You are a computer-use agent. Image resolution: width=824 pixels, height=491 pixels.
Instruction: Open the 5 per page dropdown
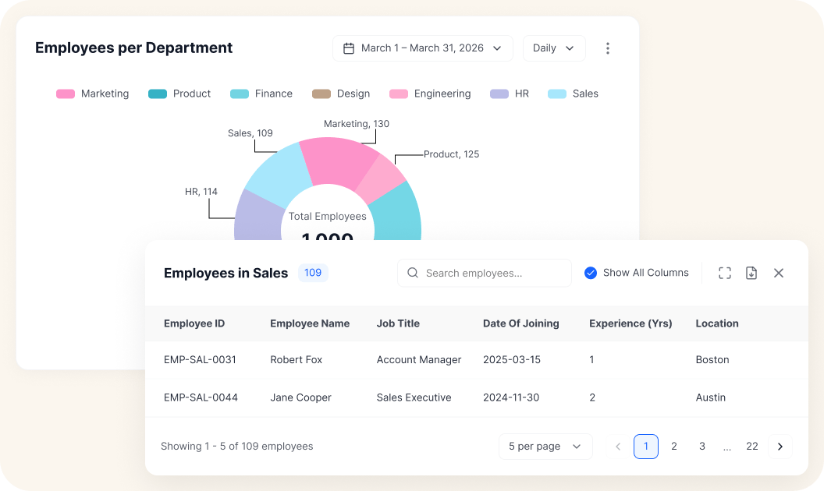click(545, 447)
